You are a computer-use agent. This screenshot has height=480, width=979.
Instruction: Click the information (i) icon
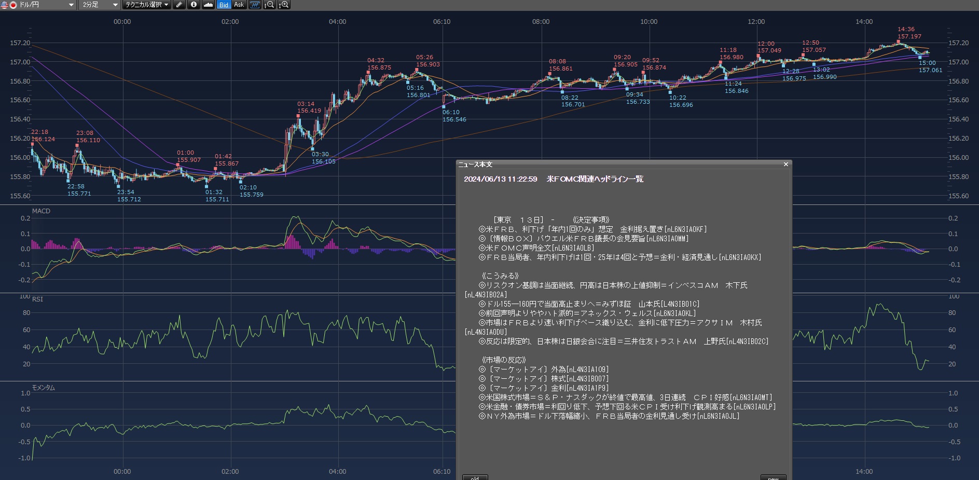pyautogui.click(x=194, y=5)
